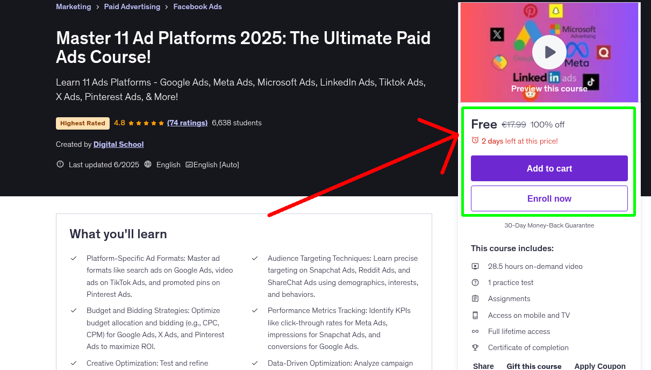Viewport: 651px width, 370px height.
Task: Open the 74 ratings reviews
Action: tap(187, 123)
